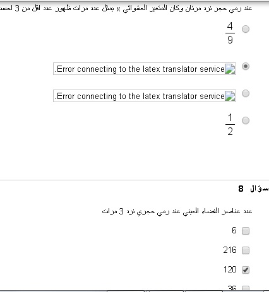
Task: Tick the checkbox for answer 6
Action: point(246,231)
